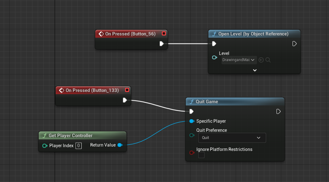Click the Level object input pin

click(x=214, y=57)
